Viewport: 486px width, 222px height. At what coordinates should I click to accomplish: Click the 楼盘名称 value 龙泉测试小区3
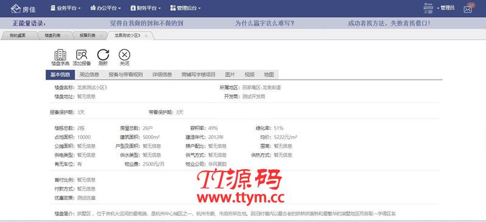(x=92, y=88)
